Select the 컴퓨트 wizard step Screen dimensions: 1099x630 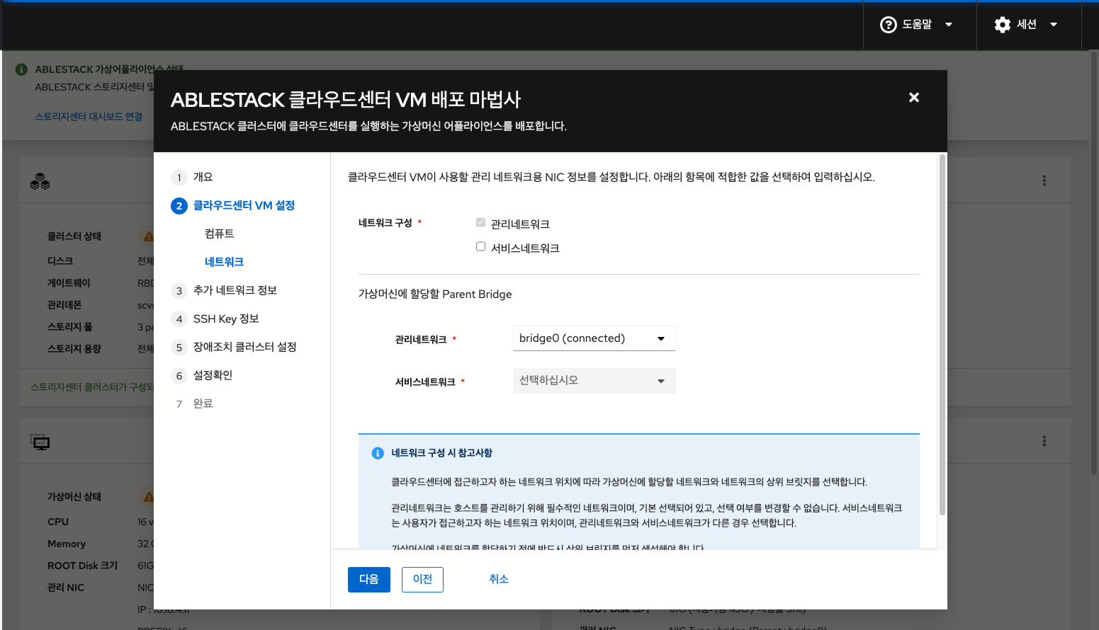coord(219,233)
